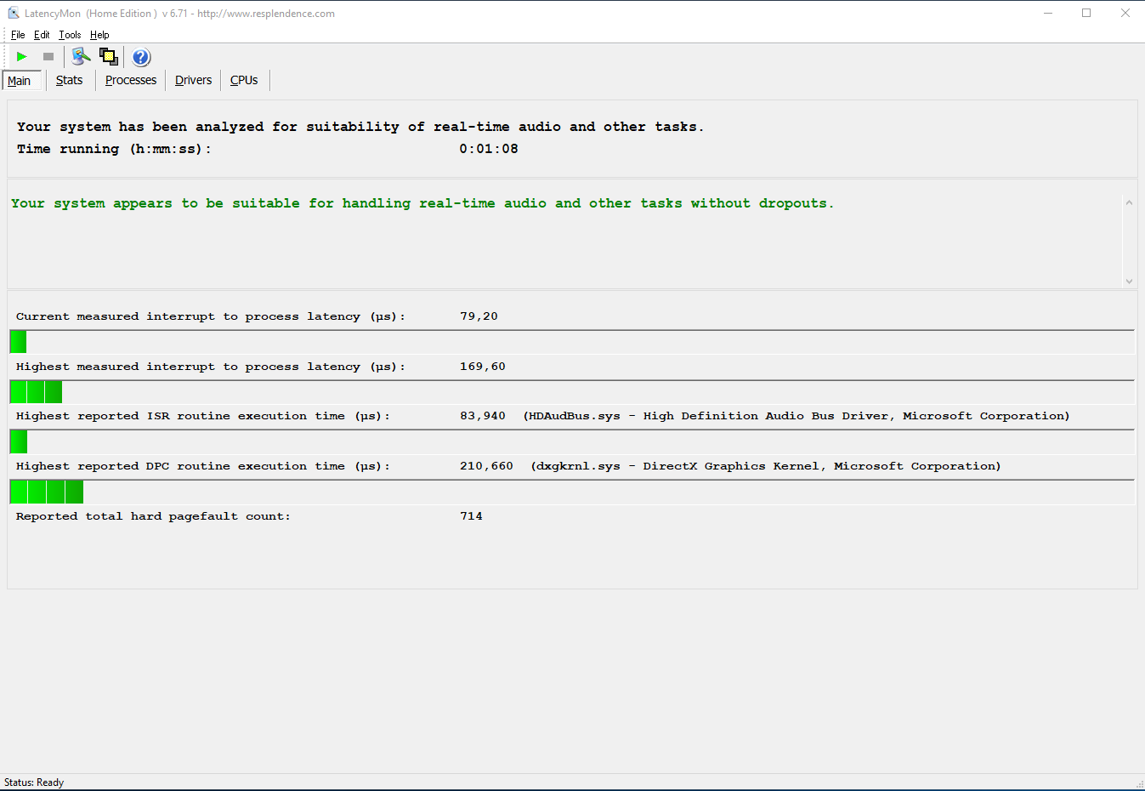Go to the Drivers tab
This screenshot has height=791, width=1145.
click(x=194, y=80)
